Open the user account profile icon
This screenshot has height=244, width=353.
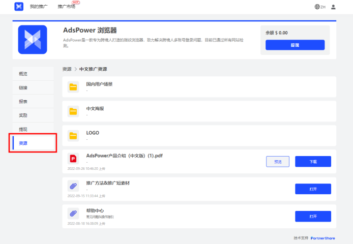point(333,7)
